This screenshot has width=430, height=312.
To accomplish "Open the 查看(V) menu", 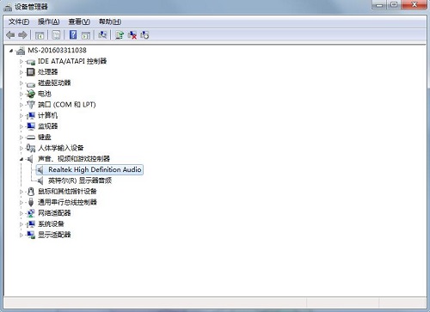I will [79, 21].
